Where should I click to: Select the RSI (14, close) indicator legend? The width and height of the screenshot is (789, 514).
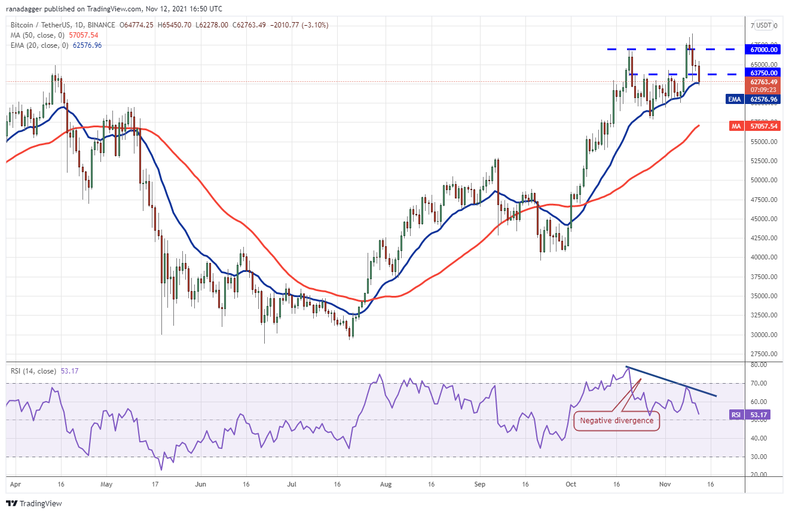[33, 371]
